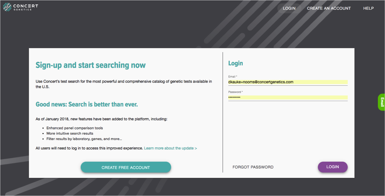This screenshot has width=385, height=196.
Task: Open CREATE AN ACCOUNT from the header
Action: click(x=329, y=8)
